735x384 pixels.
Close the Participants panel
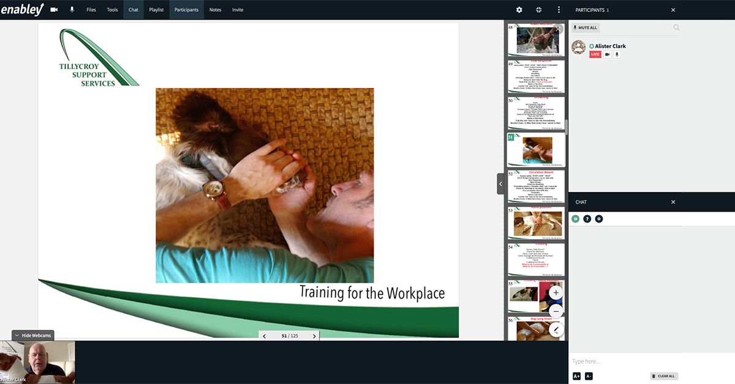(673, 10)
